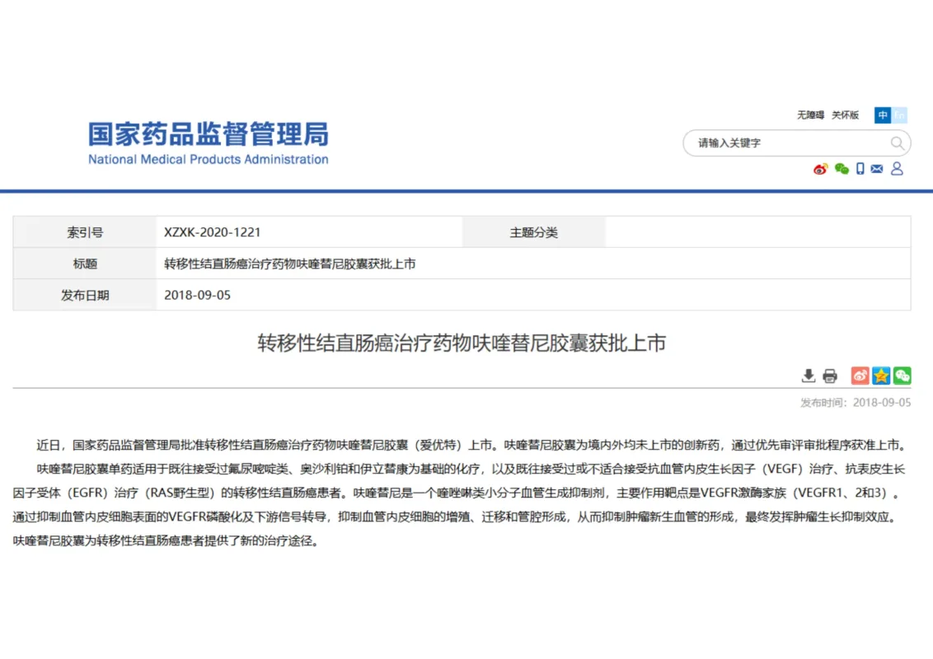Screen dimensions: 933x659
Task: Click the 国家药品监督管理局 logo
Action: [209, 143]
